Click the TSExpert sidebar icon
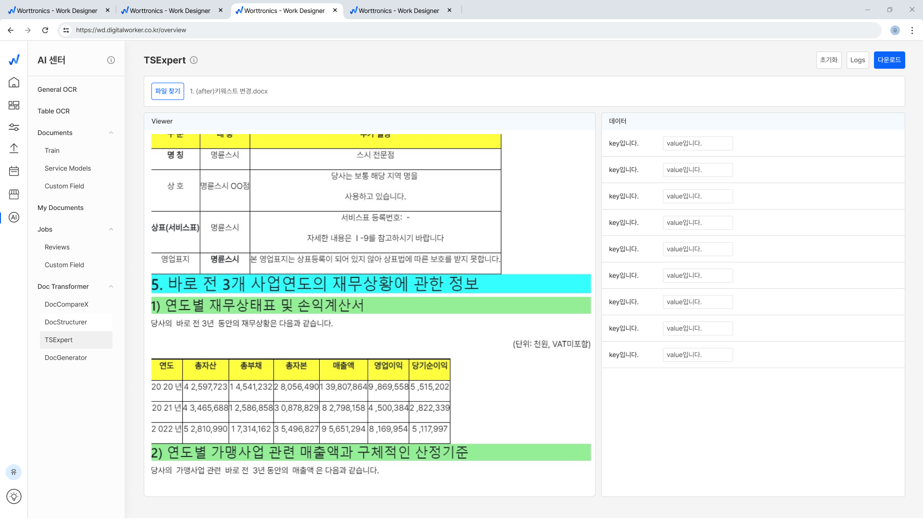Image resolution: width=923 pixels, height=519 pixels. click(x=14, y=217)
